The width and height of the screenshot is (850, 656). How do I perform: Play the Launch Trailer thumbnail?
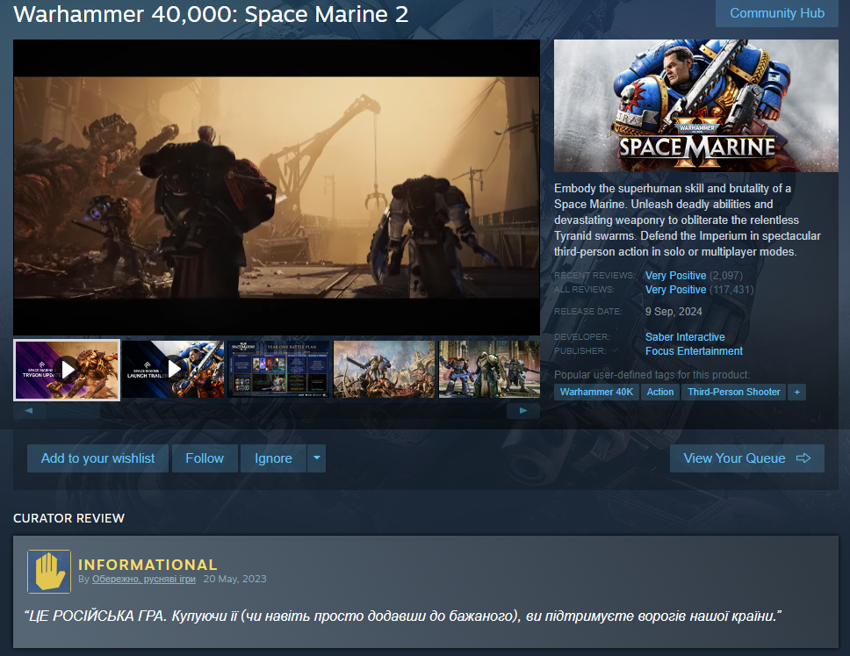click(x=173, y=370)
